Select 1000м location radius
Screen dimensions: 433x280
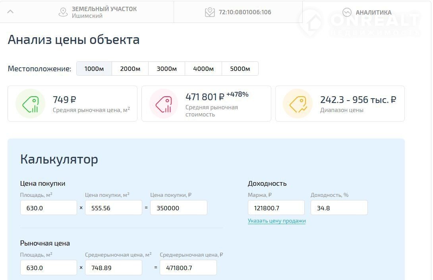94,69
